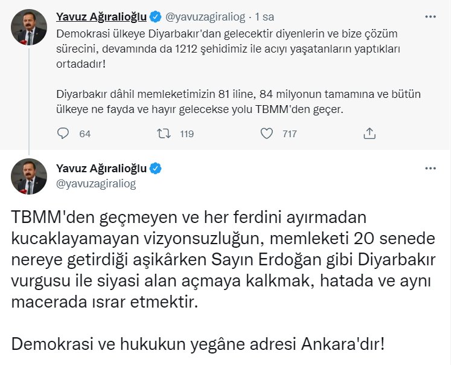This screenshot has width=452, height=365.
Task: Click the '1 sa' timestamp link
Action: [247, 16]
